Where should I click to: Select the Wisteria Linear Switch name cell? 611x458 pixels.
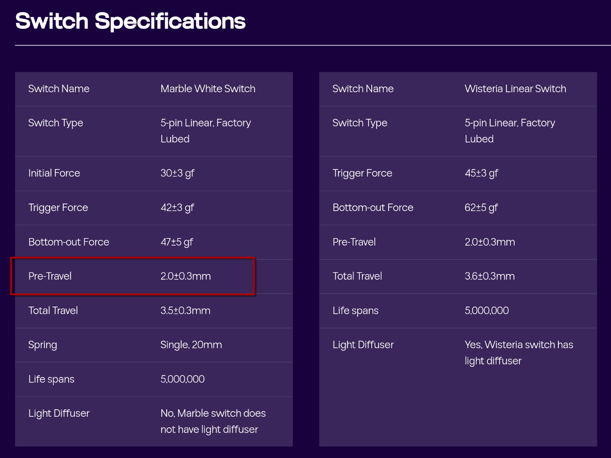(x=515, y=89)
